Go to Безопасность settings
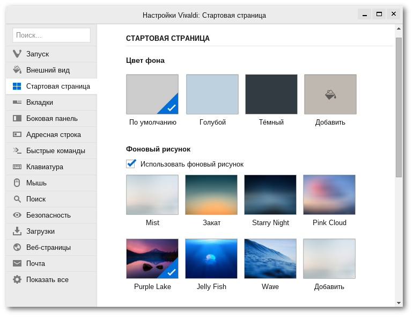 point(51,215)
